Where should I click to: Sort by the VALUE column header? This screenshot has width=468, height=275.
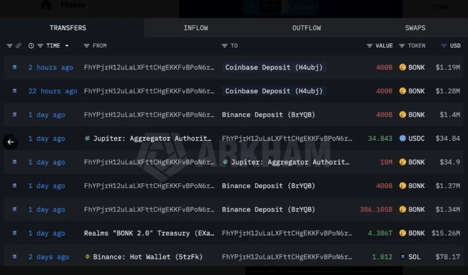pyautogui.click(x=384, y=46)
